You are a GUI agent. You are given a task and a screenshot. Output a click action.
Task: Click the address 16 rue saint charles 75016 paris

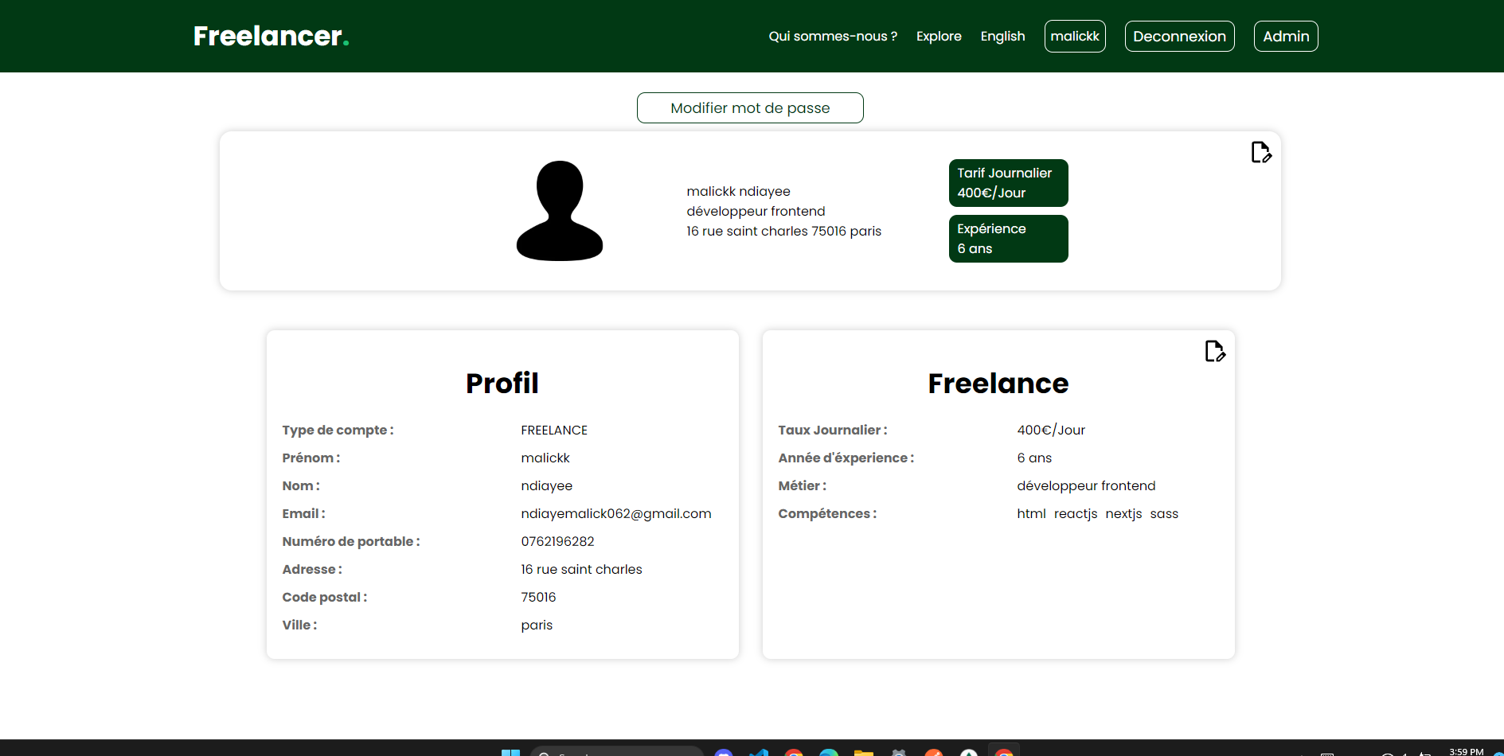[x=784, y=232]
